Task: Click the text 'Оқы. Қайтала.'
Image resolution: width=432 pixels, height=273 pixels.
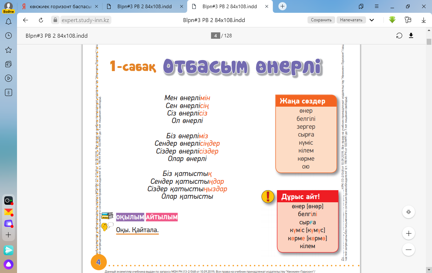Action: click(x=137, y=230)
